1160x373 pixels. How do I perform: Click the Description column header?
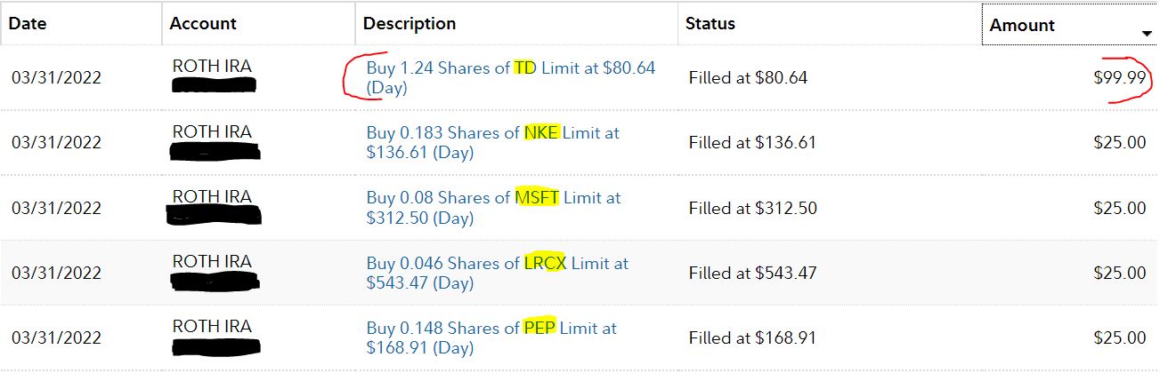coord(410,24)
